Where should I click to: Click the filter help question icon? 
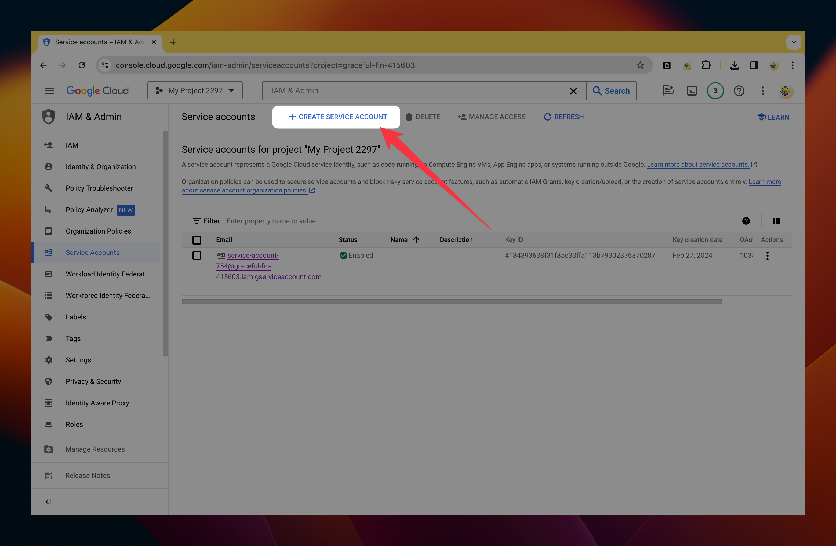[x=746, y=221]
